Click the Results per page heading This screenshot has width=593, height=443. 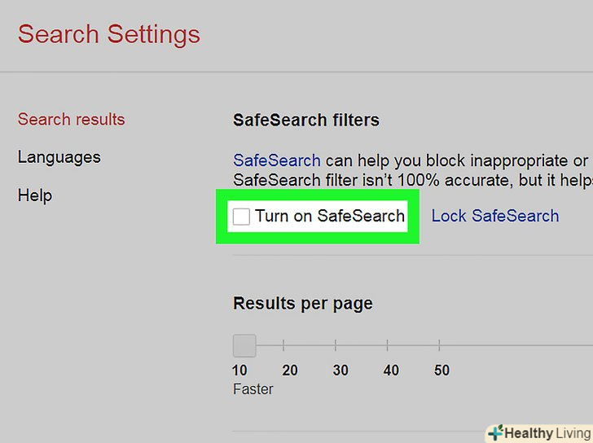(x=302, y=304)
